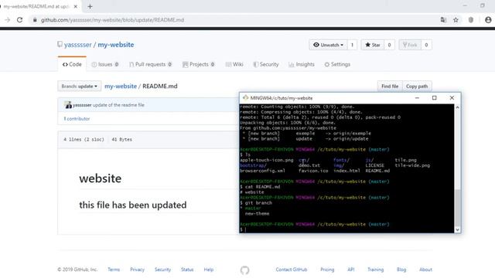Switch to the Pull requests tab

coord(150,64)
